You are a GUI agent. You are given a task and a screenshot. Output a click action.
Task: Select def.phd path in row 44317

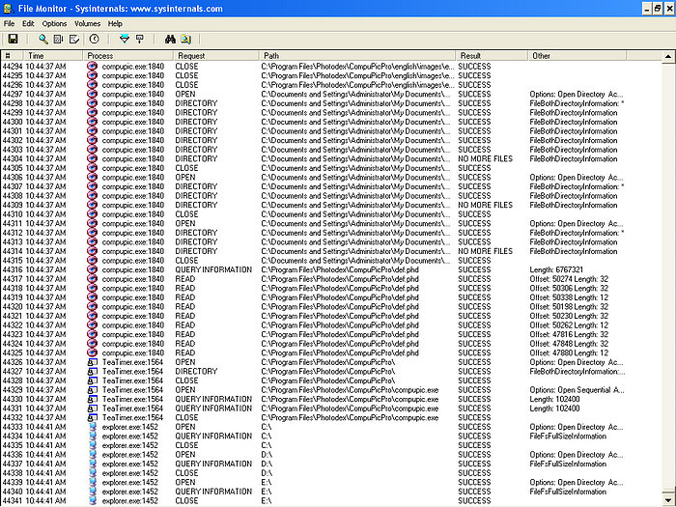pyautogui.click(x=340, y=279)
